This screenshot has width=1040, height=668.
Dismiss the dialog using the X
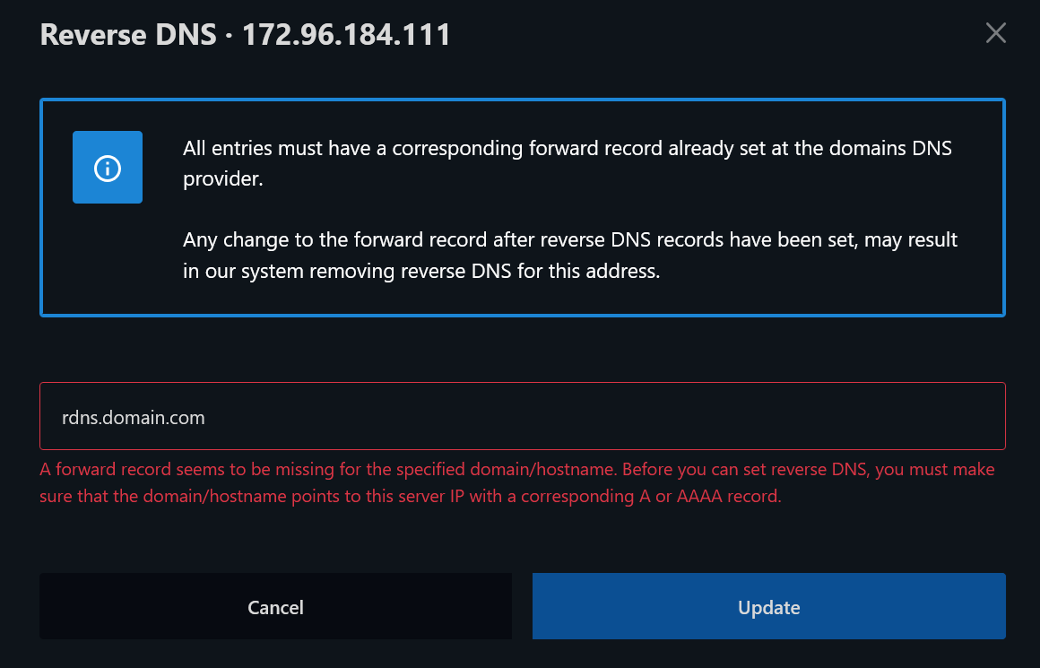click(995, 32)
